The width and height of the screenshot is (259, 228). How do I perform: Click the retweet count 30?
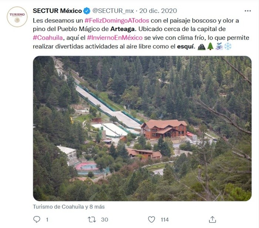(104, 220)
